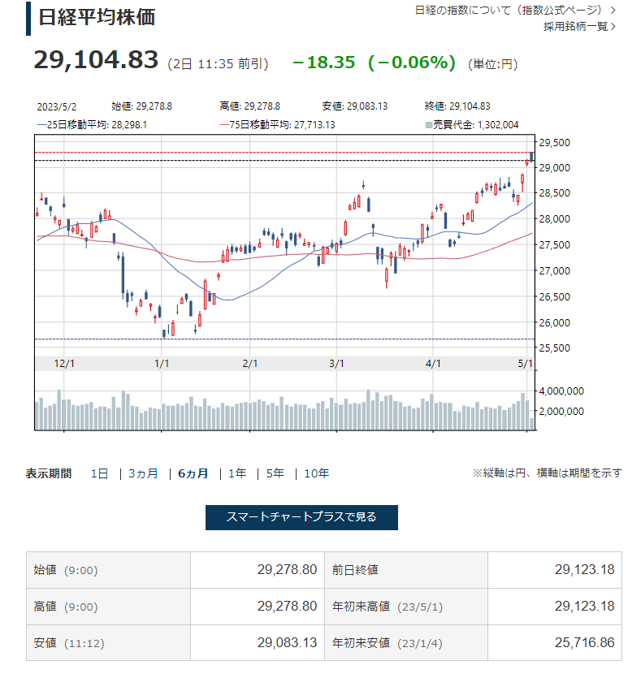The height and width of the screenshot is (678, 628).
Task: Click the 12/1 date label on chart axis
Action: click(64, 364)
